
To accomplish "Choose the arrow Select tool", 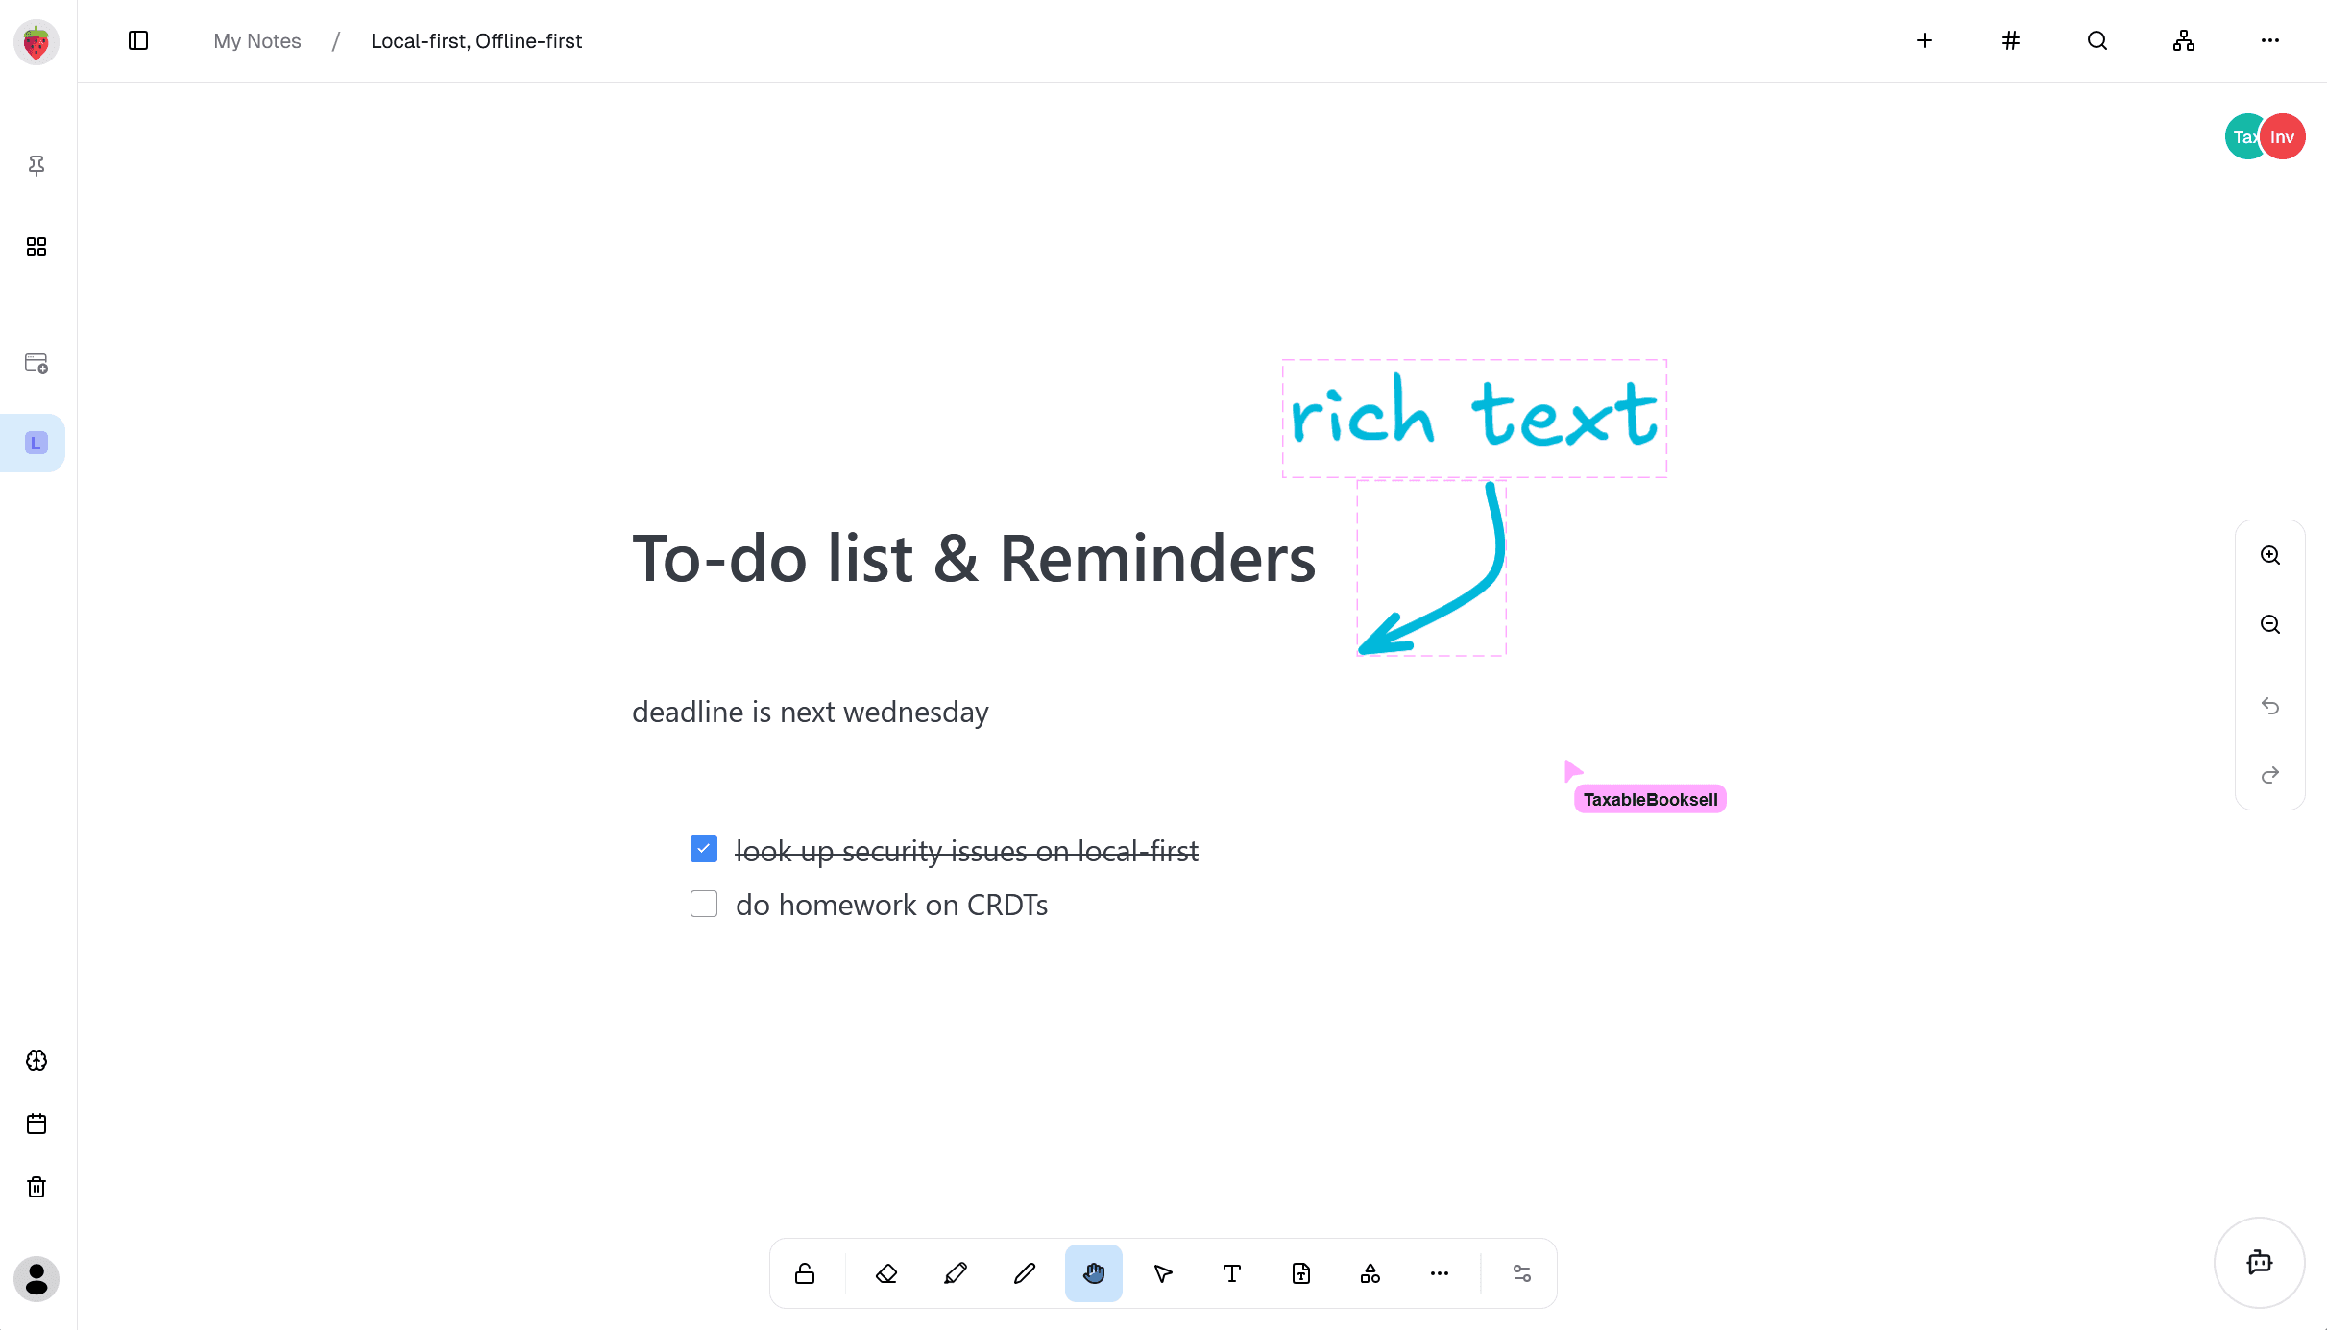I will tap(1162, 1273).
